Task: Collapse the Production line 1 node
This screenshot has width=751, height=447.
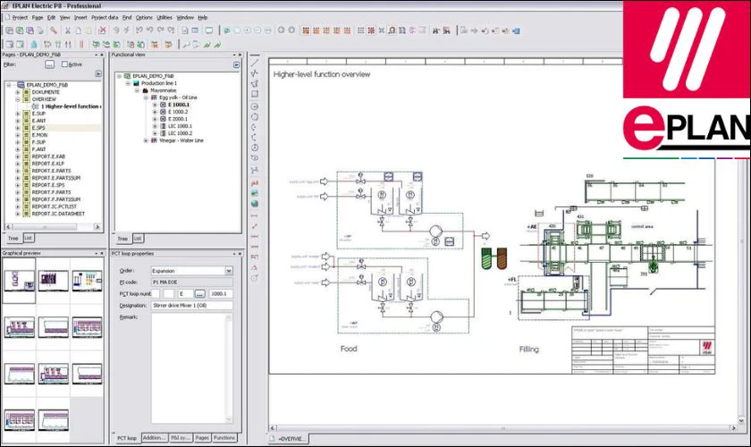Action: coord(128,83)
